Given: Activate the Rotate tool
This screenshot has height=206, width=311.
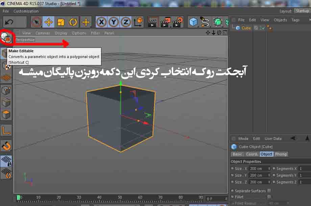Looking at the screenshot, I should (x=73, y=22).
